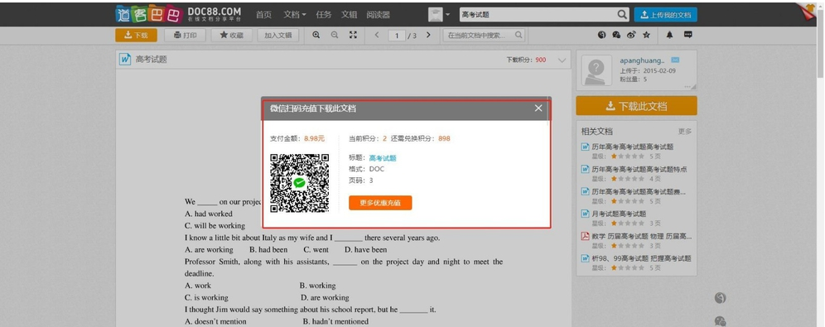The width and height of the screenshot is (825, 327).
Task: Share via the first globe-style share icon in toolbar
Action: (602, 35)
